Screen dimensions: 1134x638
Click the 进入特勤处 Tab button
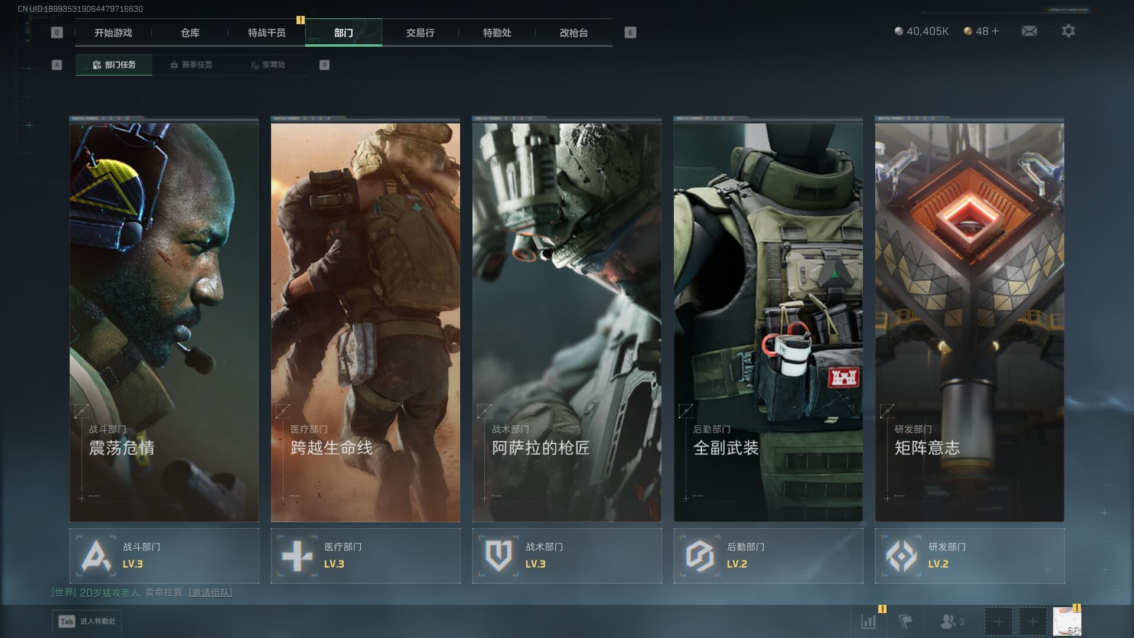87,621
